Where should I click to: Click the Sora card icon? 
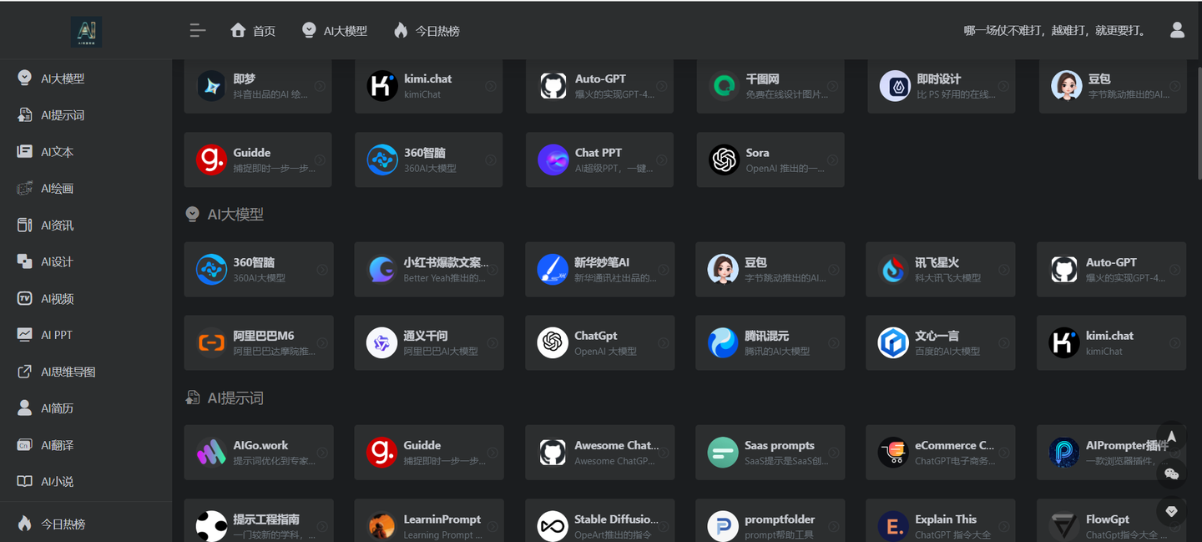pyautogui.click(x=723, y=160)
